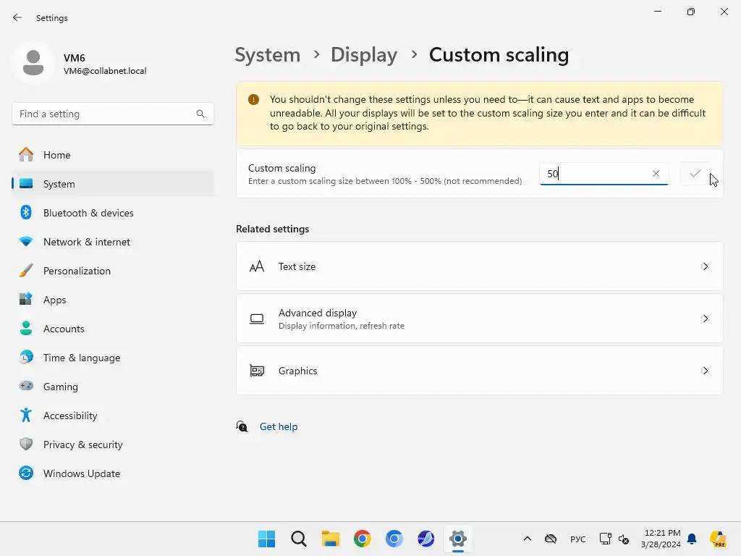The height and width of the screenshot is (556, 741).
Task: Show hidden tray icons chevron
Action: pos(528,539)
